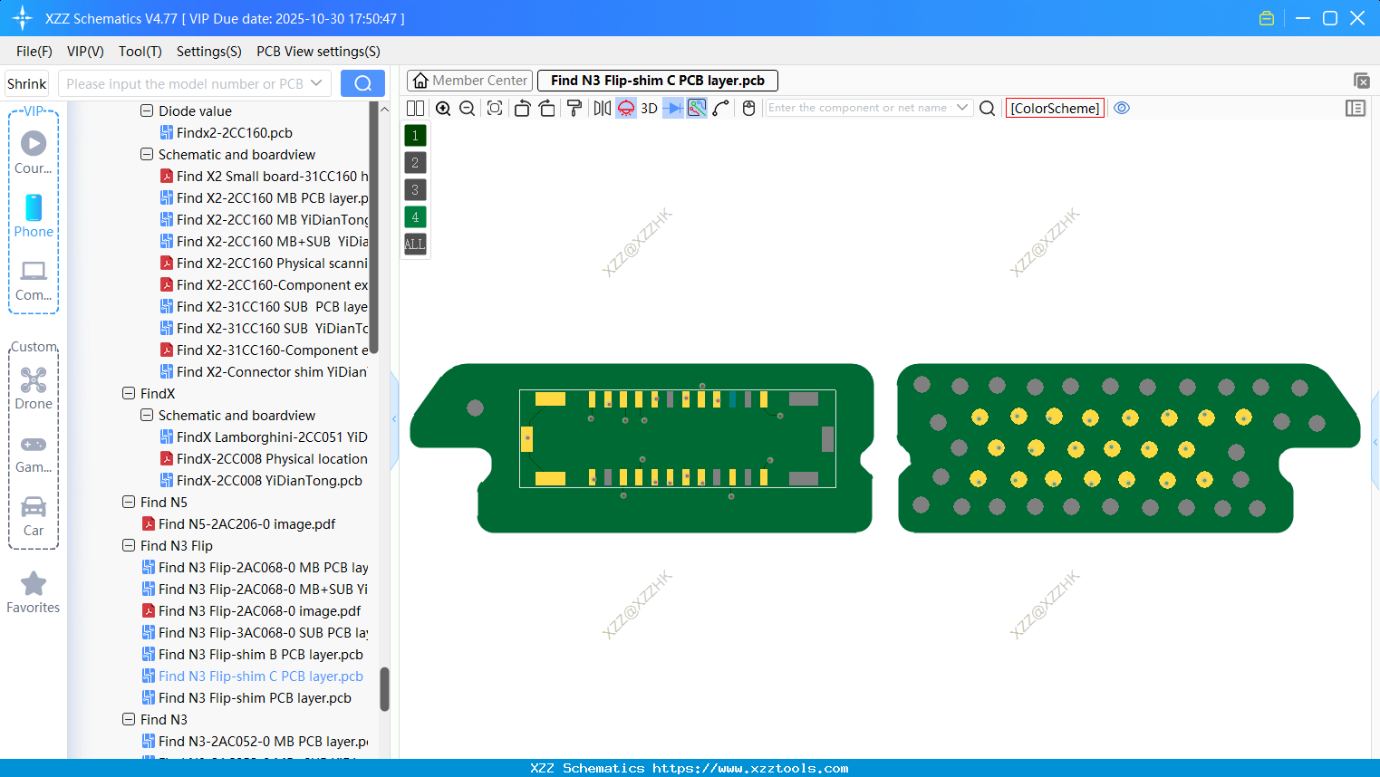
Task: Select the Zoom Out tool
Action: 467,108
